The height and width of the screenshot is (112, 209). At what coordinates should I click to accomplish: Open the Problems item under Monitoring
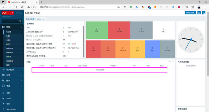[x=8, y=36]
